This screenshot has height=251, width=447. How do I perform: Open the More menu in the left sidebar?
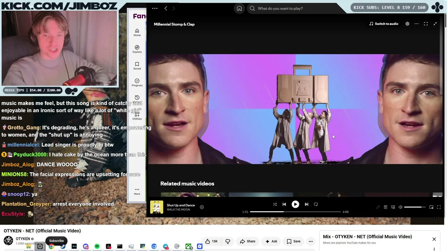click(x=137, y=191)
